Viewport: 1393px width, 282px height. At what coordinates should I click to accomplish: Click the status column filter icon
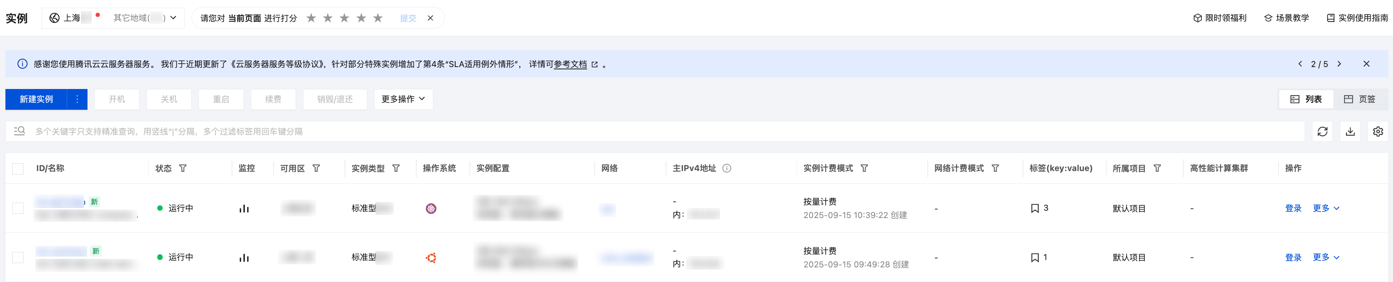183,169
